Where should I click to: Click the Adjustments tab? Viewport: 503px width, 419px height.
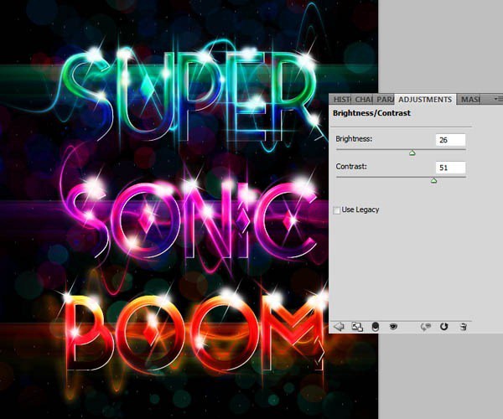[x=425, y=100]
